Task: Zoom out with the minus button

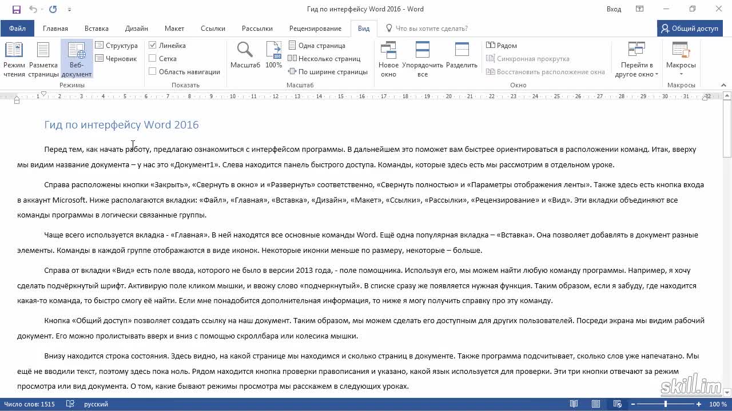Action: pos(633,404)
